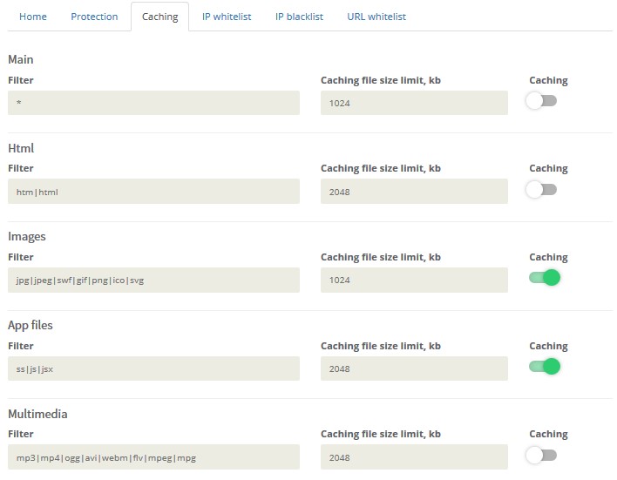
Task: Enable caching for the Main filter
Action: (x=541, y=101)
